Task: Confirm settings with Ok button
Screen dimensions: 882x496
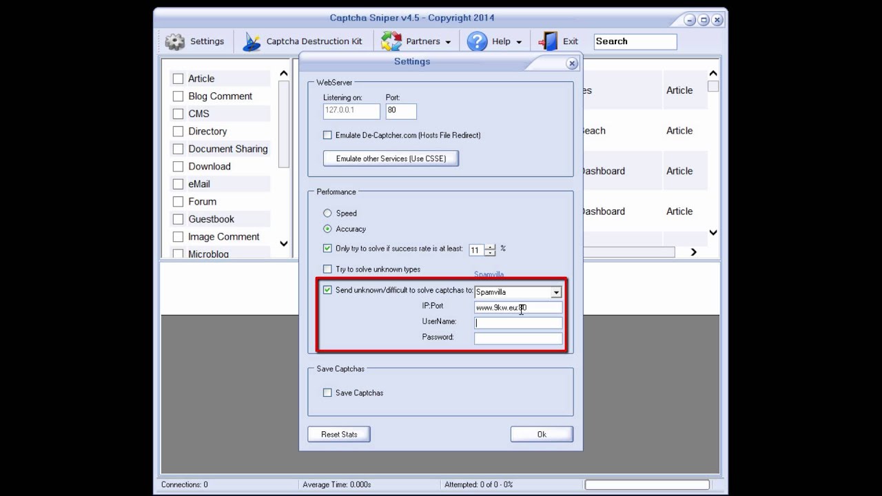Action: click(x=542, y=434)
